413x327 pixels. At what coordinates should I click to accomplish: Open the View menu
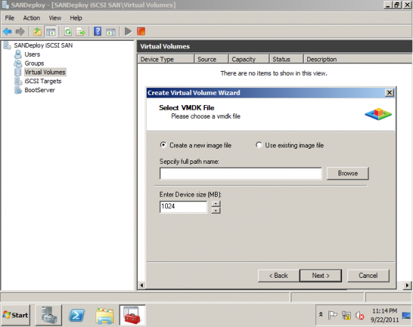55,18
